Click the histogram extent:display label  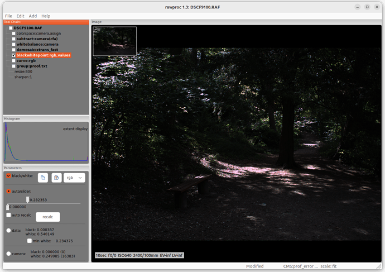click(x=75, y=129)
